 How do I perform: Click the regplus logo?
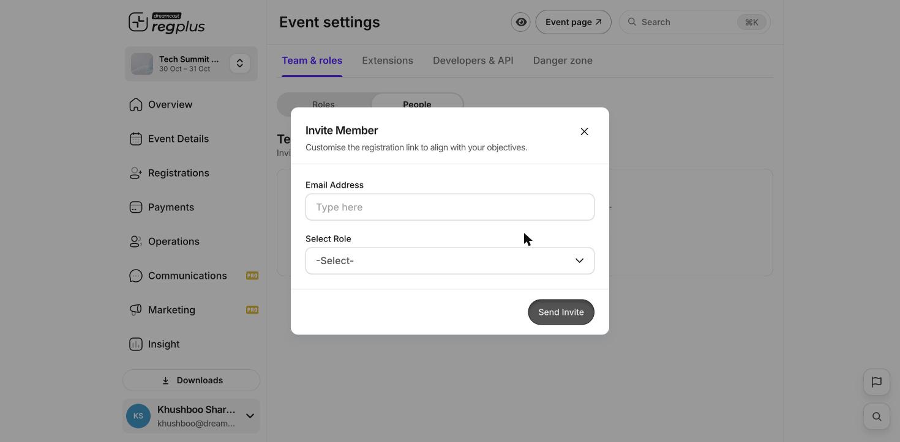167,23
